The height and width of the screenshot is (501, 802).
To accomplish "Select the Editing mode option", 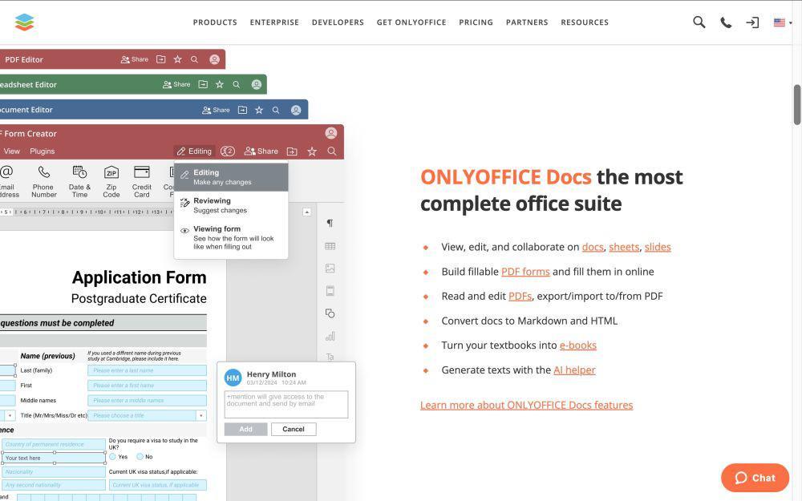I will [x=231, y=177].
